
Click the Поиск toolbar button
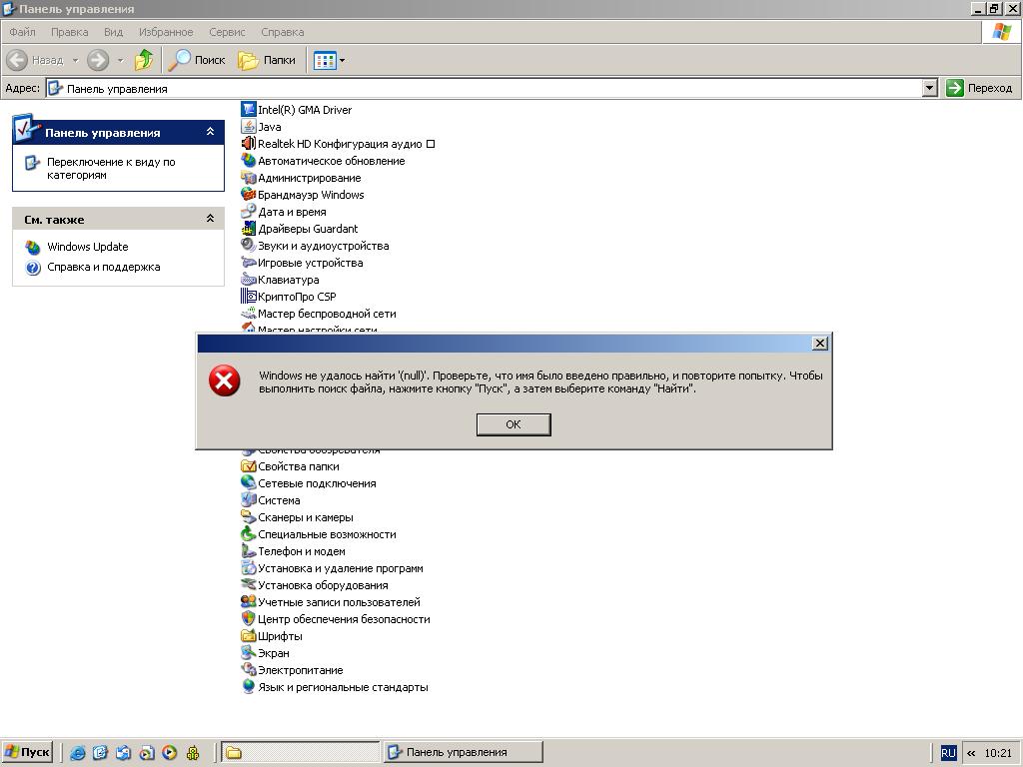click(x=197, y=60)
